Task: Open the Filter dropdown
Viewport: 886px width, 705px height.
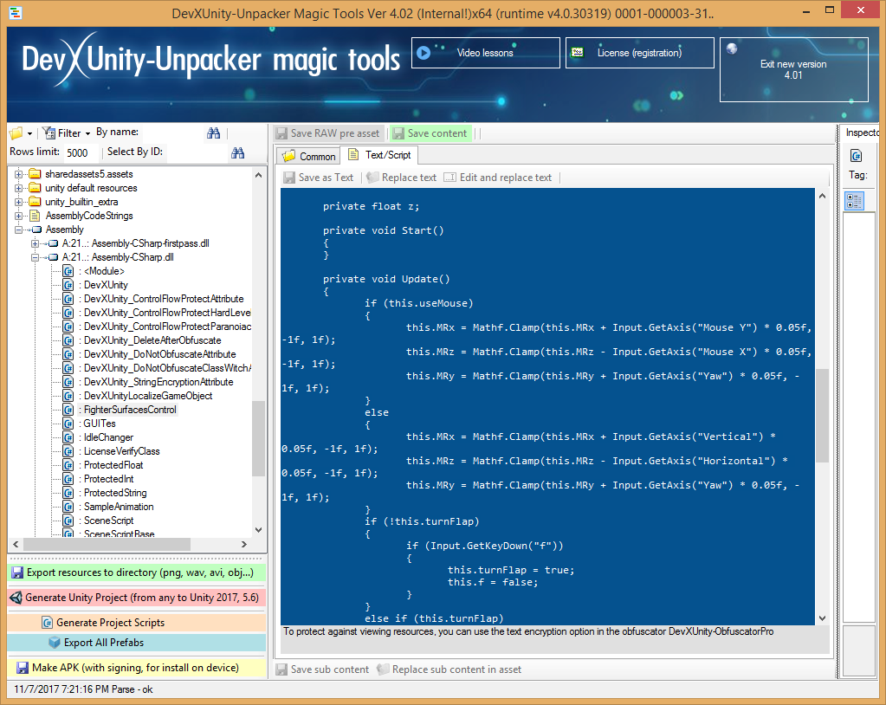Action: click(68, 133)
